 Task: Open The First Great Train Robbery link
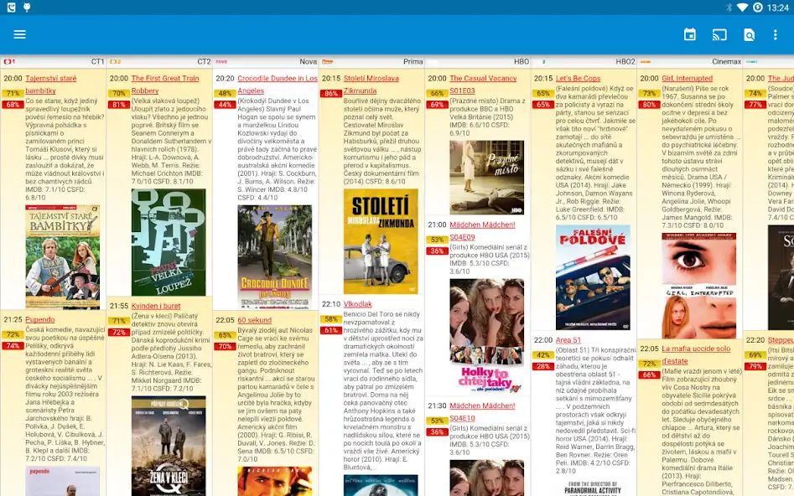[165, 85]
